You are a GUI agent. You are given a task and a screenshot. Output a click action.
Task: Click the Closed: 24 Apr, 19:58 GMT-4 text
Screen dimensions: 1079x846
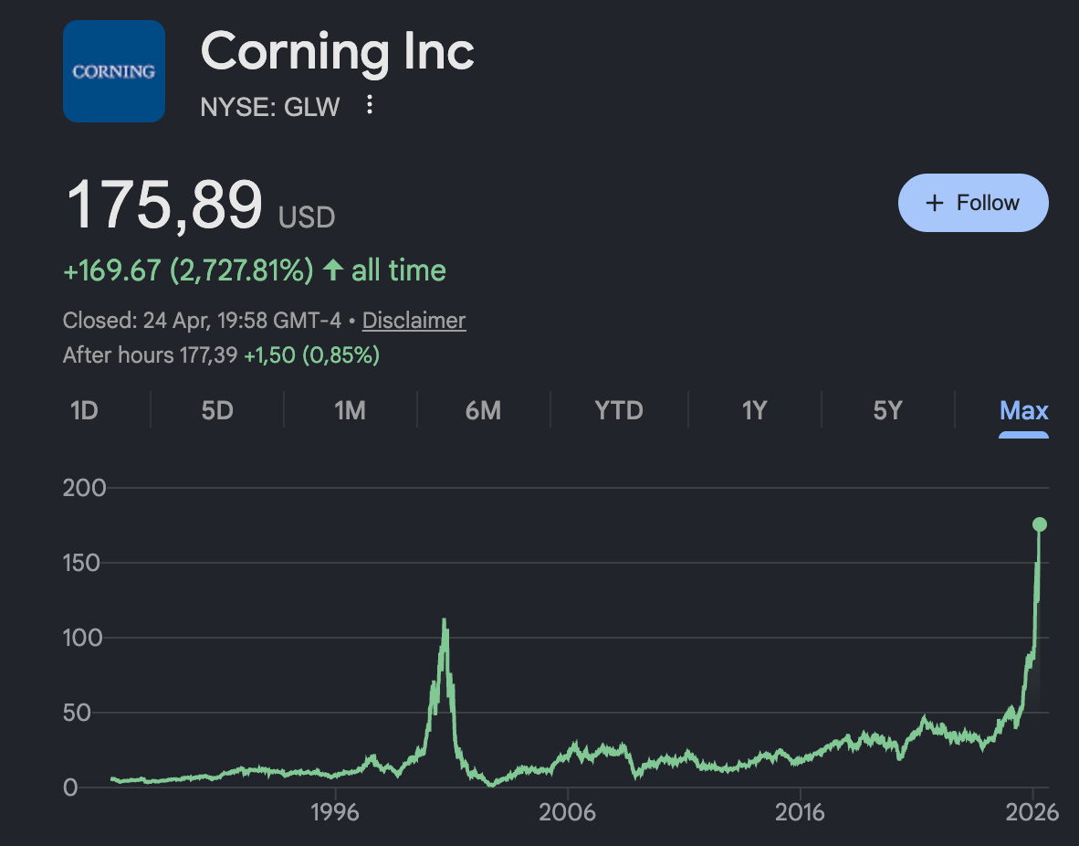click(203, 321)
